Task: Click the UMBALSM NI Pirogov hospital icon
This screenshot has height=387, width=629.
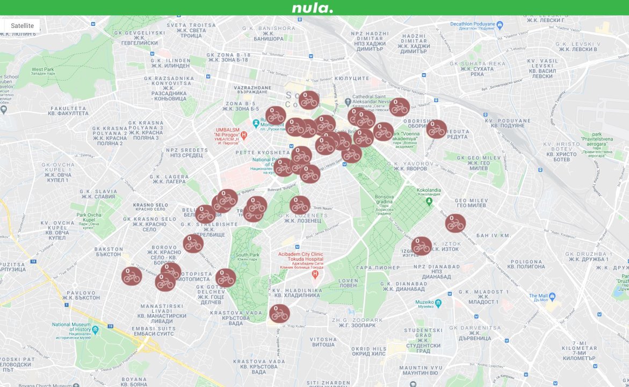Action: 244,134
